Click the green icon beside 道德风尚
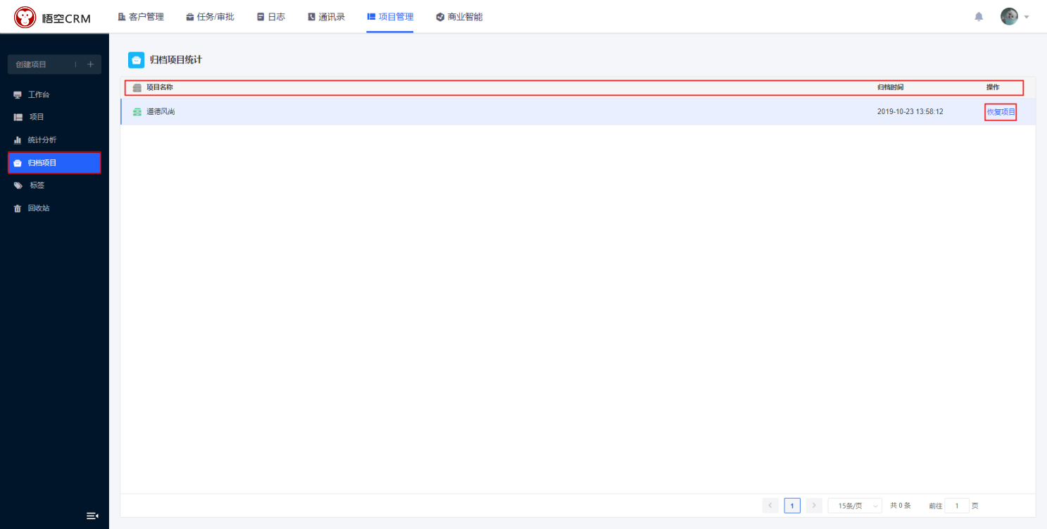Viewport: 1047px width, 529px height. pyautogui.click(x=137, y=112)
